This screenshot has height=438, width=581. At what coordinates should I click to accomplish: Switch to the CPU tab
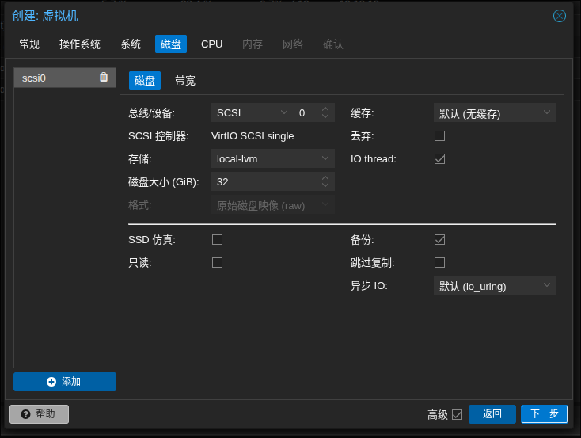coord(211,44)
